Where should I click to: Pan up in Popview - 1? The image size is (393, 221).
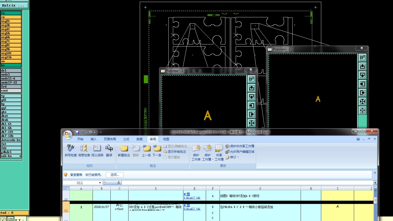point(251,88)
